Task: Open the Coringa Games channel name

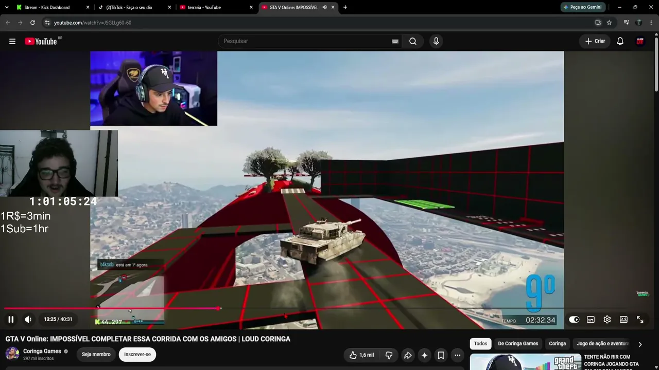Action: pyautogui.click(x=42, y=351)
